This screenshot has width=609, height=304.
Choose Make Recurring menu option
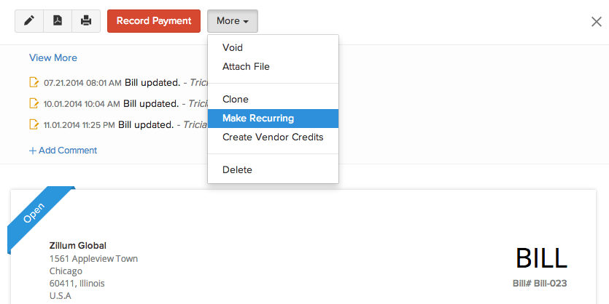273,119
